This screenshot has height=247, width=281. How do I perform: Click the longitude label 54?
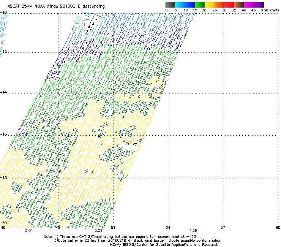click(x=168, y=228)
